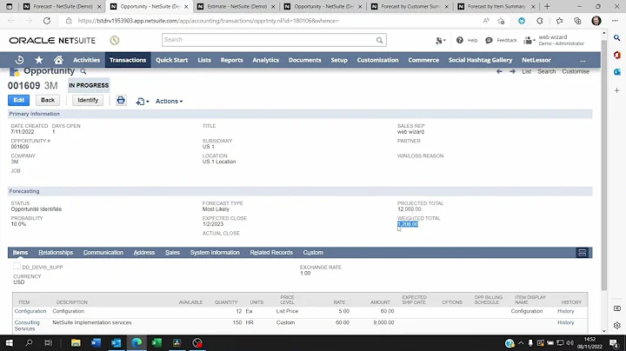
Task: Switch to the Relationships subtab
Action: click(x=56, y=253)
